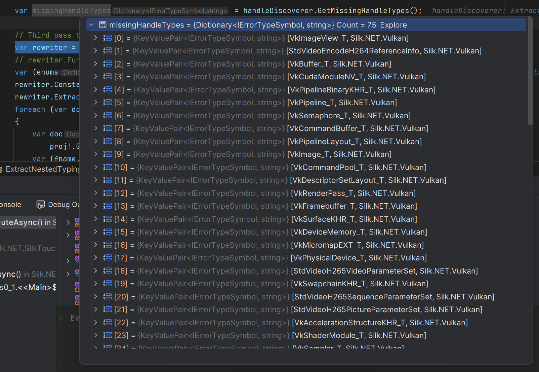The height and width of the screenshot is (372, 539).
Task: Expand entry [7] VkCommandBuffer_T
Action: [x=96, y=128]
